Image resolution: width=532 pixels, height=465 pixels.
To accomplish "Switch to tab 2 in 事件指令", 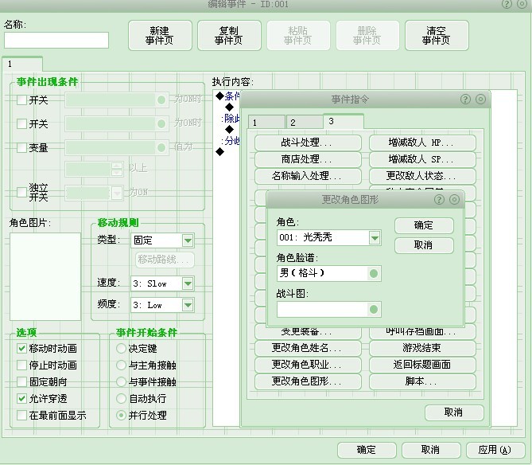I will [x=305, y=123].
